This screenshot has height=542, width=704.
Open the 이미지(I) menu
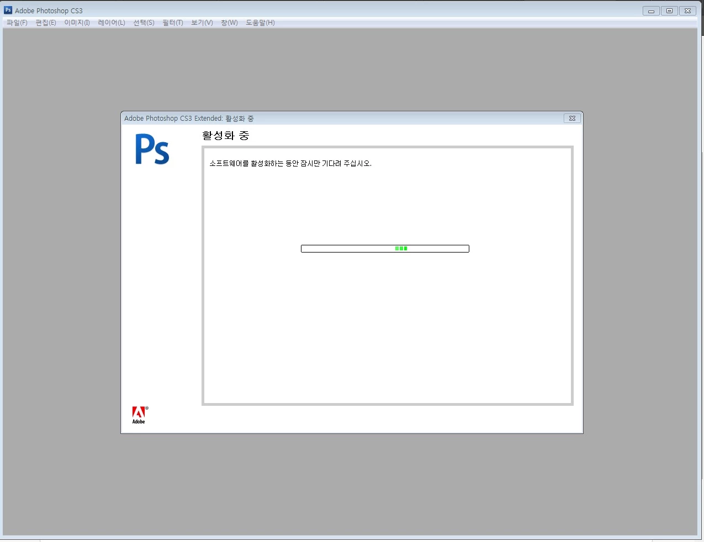pyautogui.click(x=77, y=23)
